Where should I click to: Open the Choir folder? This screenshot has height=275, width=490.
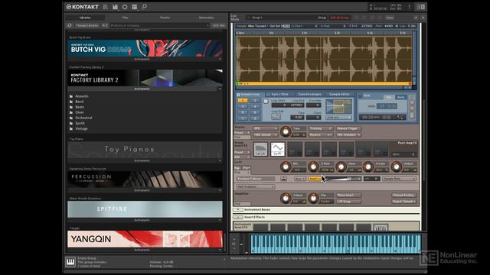[80, 112]
